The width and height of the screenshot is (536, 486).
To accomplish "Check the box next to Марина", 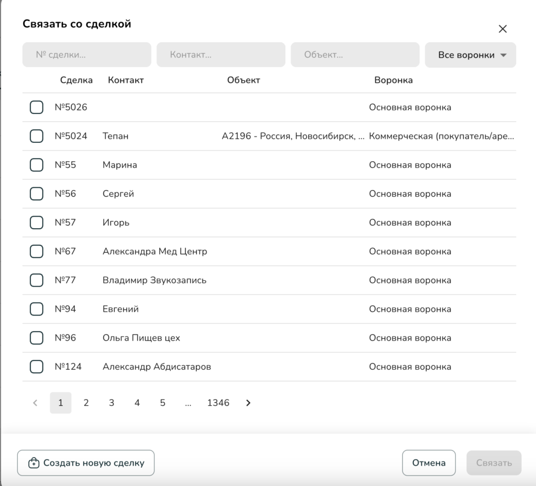I will coord(36,165).
